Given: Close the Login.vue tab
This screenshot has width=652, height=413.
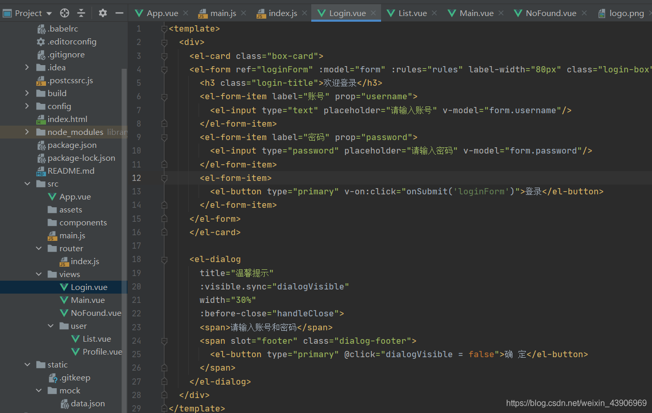Looking at the screenshot, I should pyautogui.click(x=373, y=13).
